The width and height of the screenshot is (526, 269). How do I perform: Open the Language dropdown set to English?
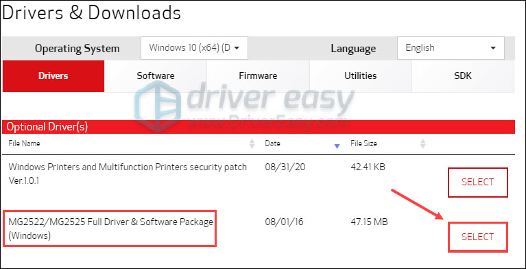[x=451, y=48]
